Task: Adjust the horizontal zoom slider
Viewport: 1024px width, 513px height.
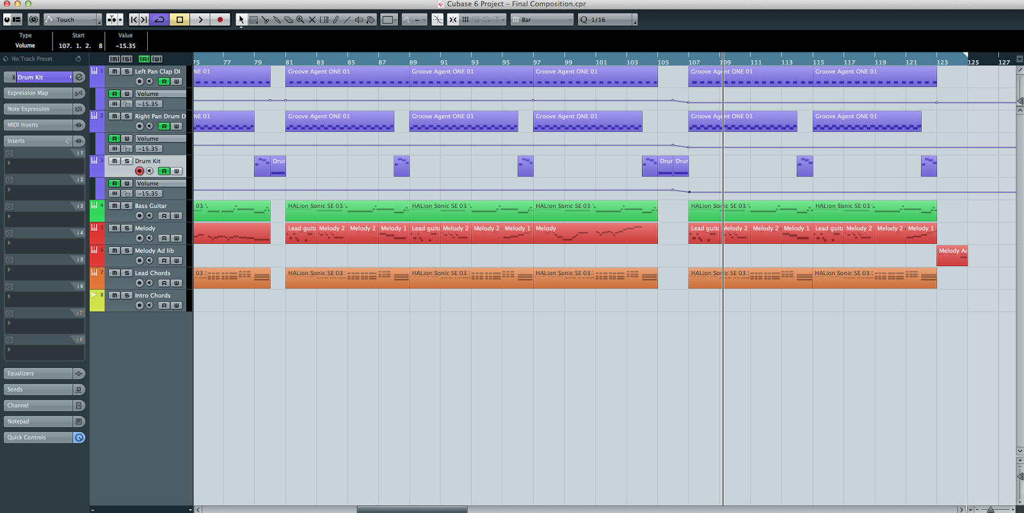Action: (x=991, y=510)
